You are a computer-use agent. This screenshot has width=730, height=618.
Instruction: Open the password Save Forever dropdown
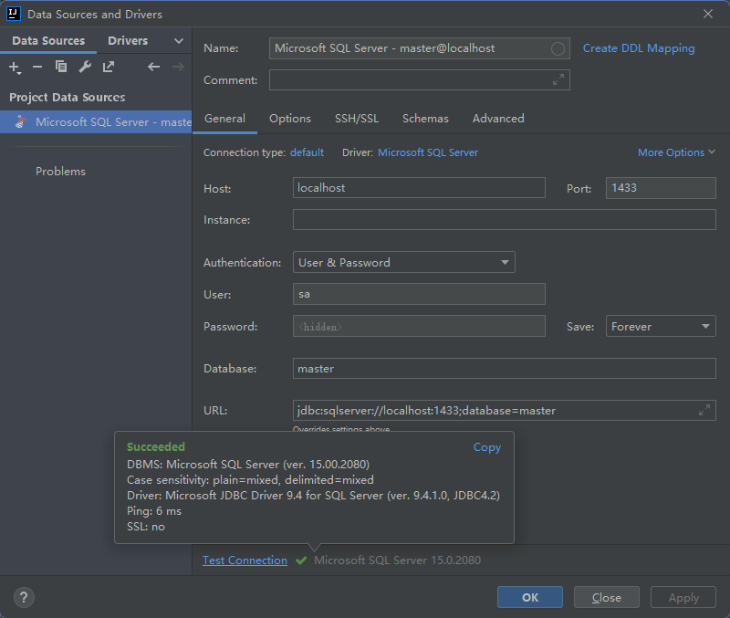click(x=660, y=326)
